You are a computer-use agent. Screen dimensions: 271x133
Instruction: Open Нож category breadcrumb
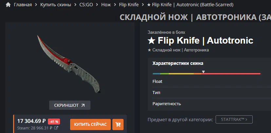click(106, 5)
